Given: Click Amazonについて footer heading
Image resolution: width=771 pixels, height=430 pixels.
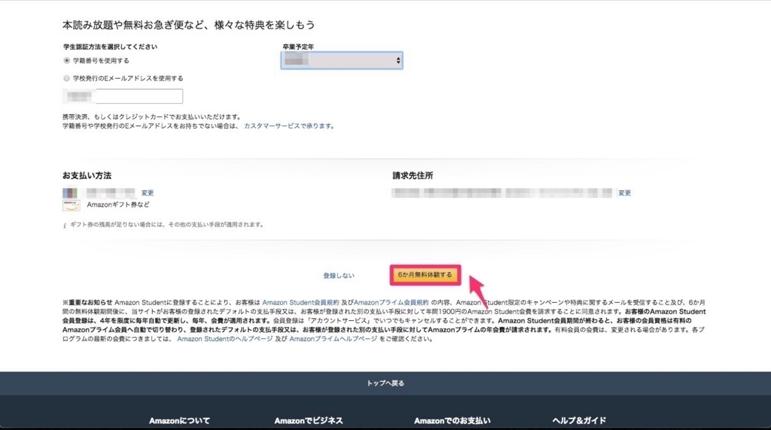Looking at the screenshot, I should tap(179, 421).
